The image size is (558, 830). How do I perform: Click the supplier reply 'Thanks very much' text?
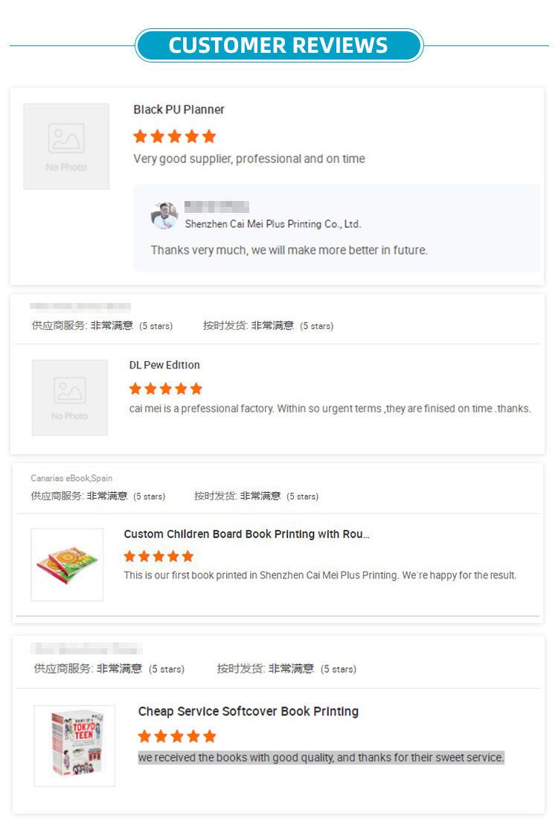pos(289,250)
